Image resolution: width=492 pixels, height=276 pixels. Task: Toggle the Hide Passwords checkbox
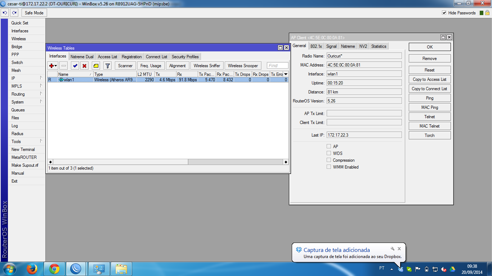[x=444, y=13]
